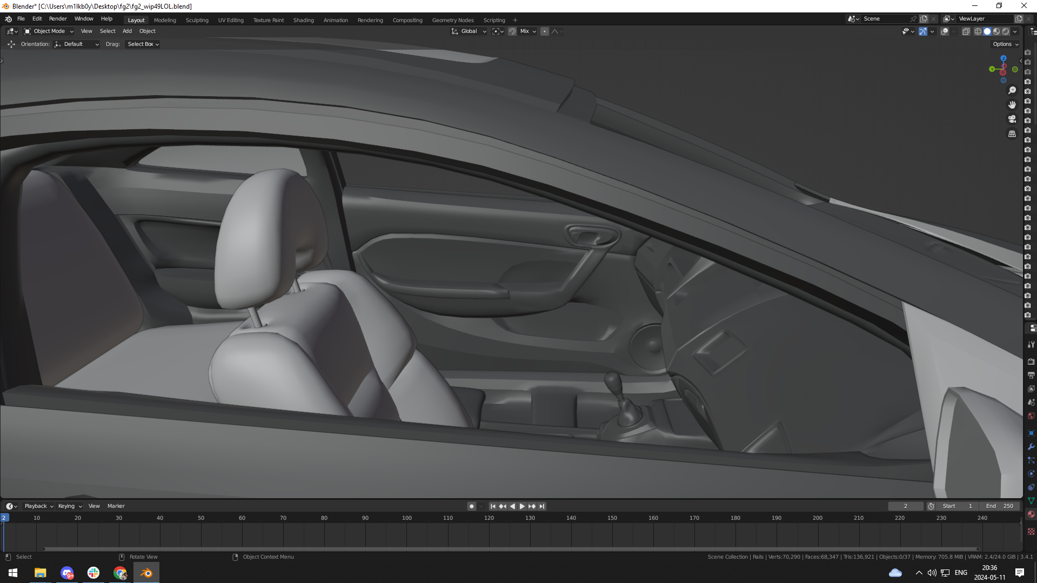Switch to material preview shading

coord(996,31)
